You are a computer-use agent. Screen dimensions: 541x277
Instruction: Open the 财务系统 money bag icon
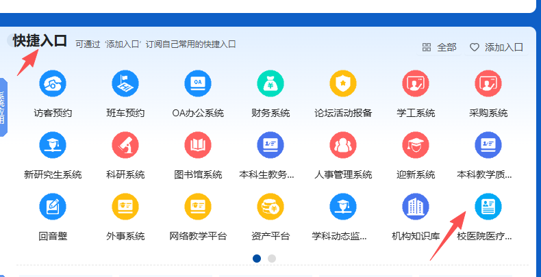[x=270, y=83]
